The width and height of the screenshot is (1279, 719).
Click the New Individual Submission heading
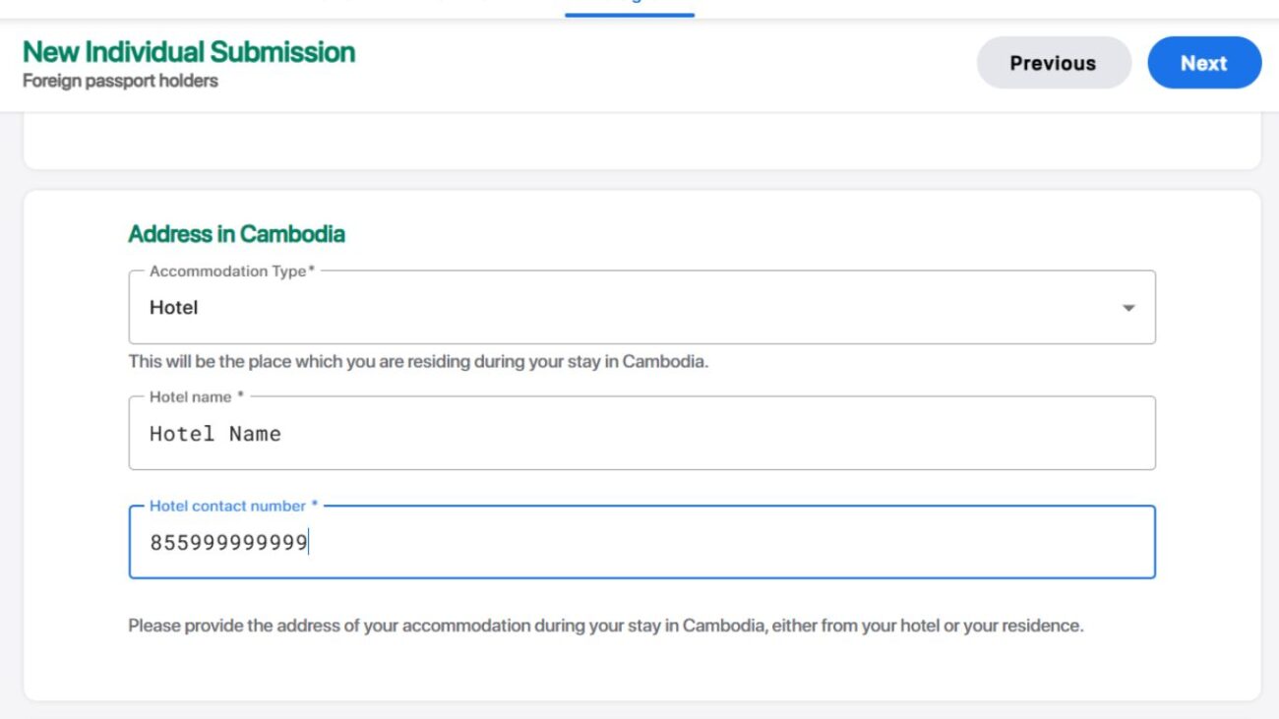point(189,51)
